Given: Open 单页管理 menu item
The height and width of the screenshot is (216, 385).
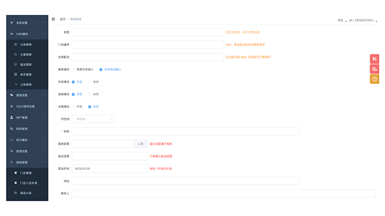Looking at the screenshot, I should click(x=28, y=75).
